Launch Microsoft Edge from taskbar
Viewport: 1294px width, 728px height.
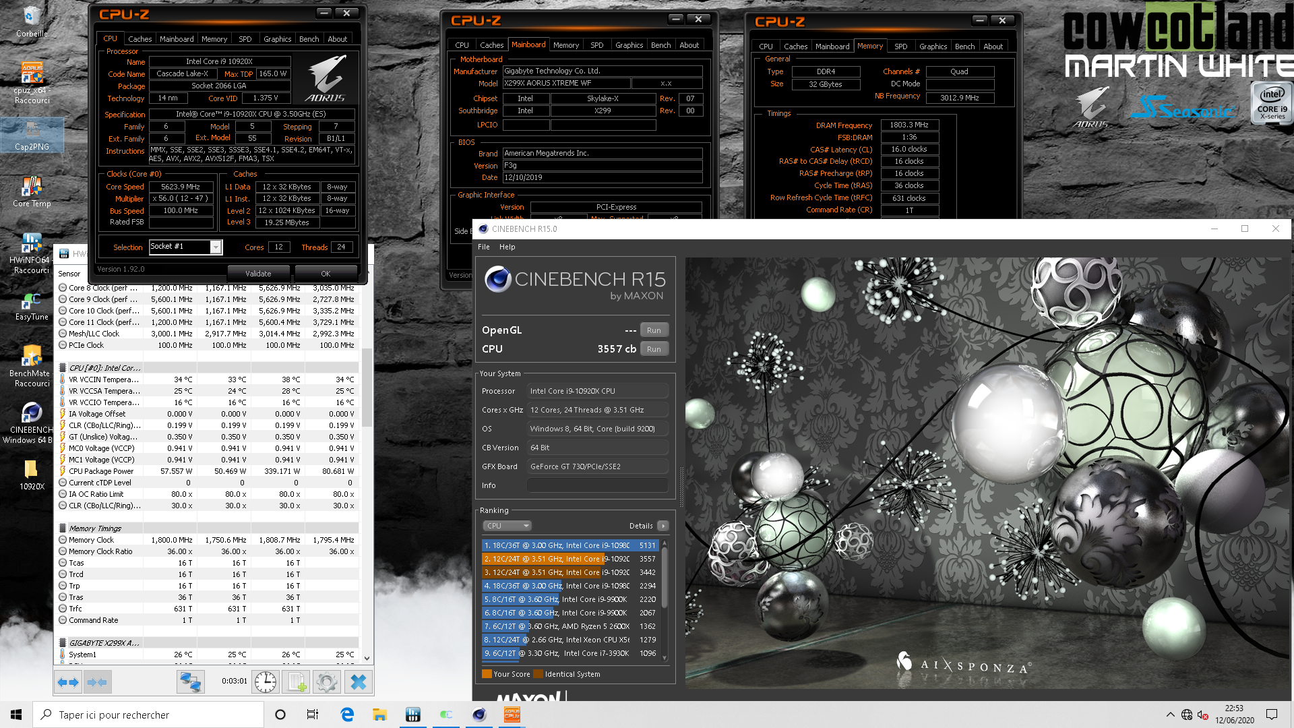point(347,715)
